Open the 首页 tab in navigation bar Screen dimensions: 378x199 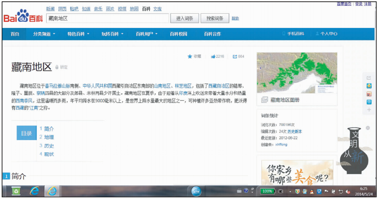coord(15,34)
